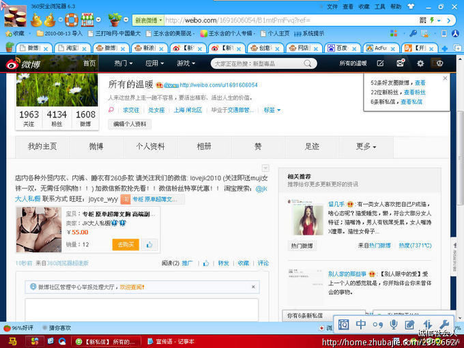Open the 宣传语 Notepad taskbar item
The image size is (464, 348).
172,341
